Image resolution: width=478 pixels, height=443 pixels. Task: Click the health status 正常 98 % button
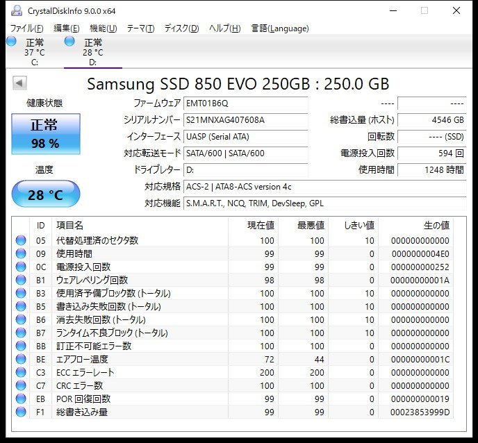(46, 134)
